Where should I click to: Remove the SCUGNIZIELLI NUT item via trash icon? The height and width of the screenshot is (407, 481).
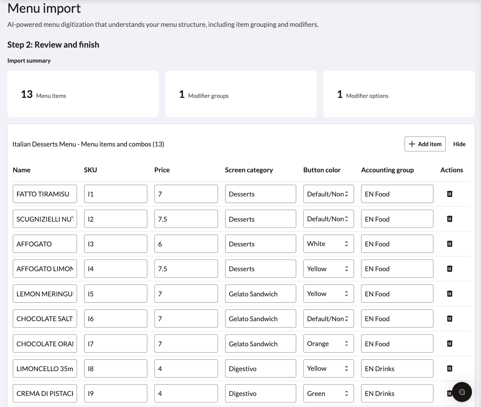(449, 219)
